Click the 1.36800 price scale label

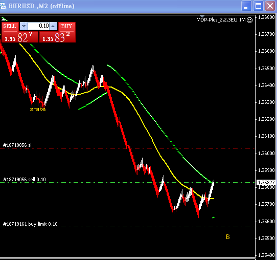click(x=266, y=17)
